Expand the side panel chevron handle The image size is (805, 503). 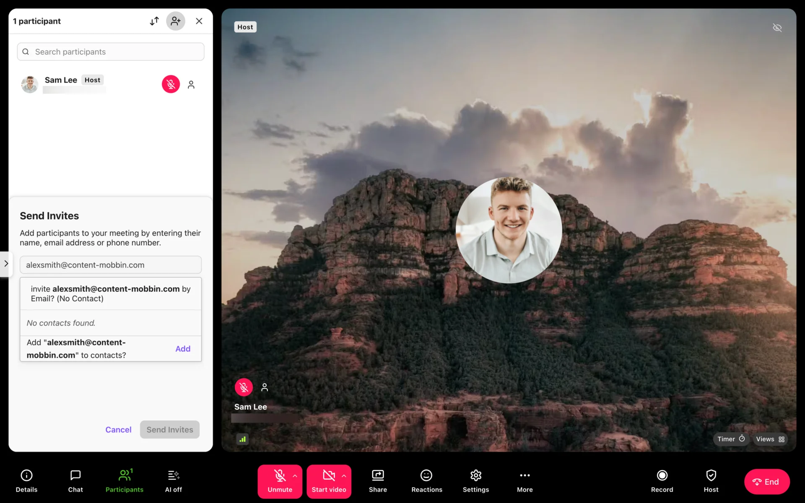tap(6, 264)
